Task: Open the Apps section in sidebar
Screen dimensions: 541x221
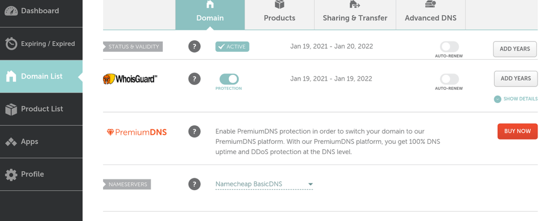Action: [41, 142]
